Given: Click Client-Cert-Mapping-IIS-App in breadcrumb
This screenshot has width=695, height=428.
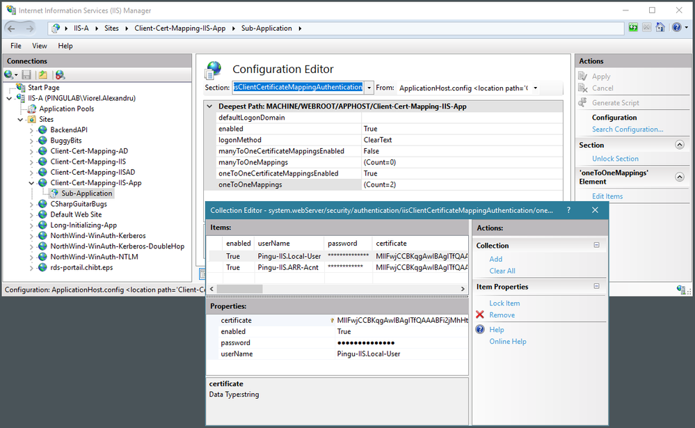Looking at the screenshot, I should click(180, 28).
